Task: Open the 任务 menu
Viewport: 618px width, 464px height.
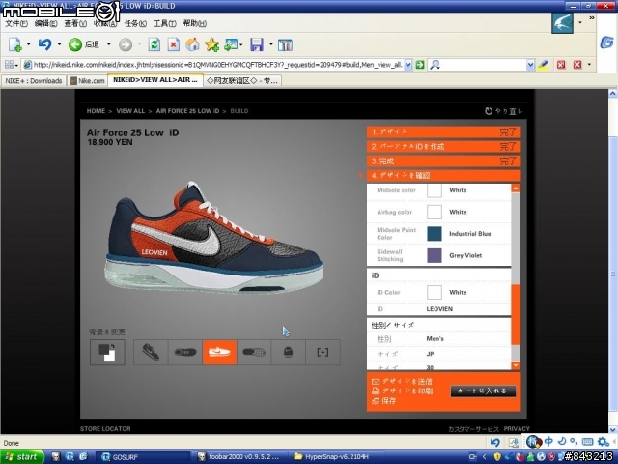Action: click(x=135, y=23)
